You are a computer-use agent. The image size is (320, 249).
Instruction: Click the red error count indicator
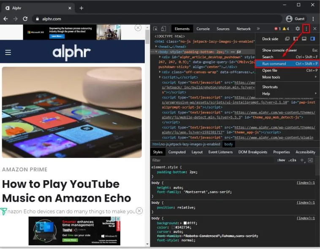277,29
